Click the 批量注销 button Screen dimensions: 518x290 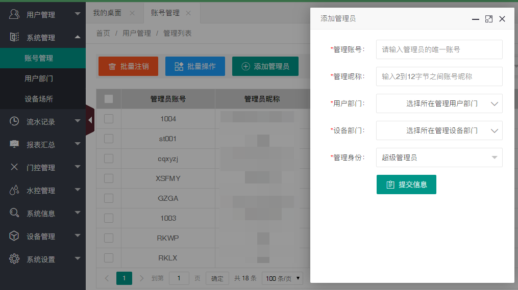point(128,66)
